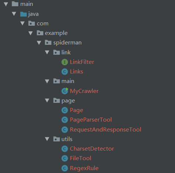
Task: Collapse the top-level main folder
Action: coord(6,4)
